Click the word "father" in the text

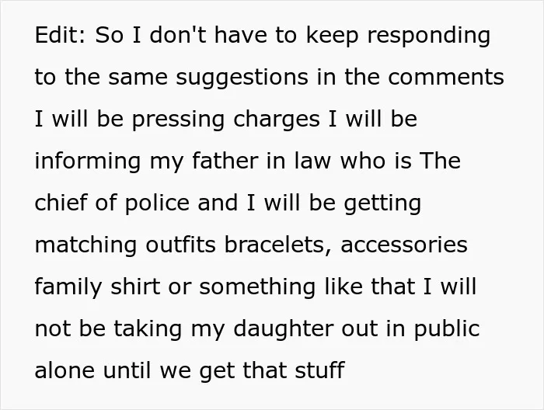click(x=225, y=161)
